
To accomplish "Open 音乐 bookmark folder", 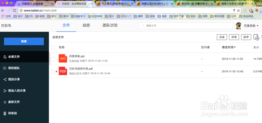I will (52, 16).
